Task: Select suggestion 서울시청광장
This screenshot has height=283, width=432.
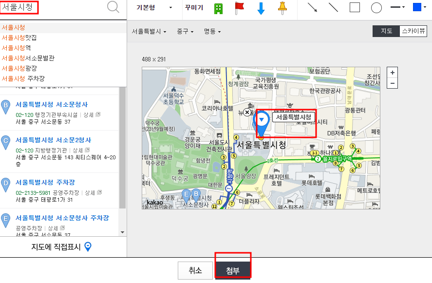Action: pos(19,68)
